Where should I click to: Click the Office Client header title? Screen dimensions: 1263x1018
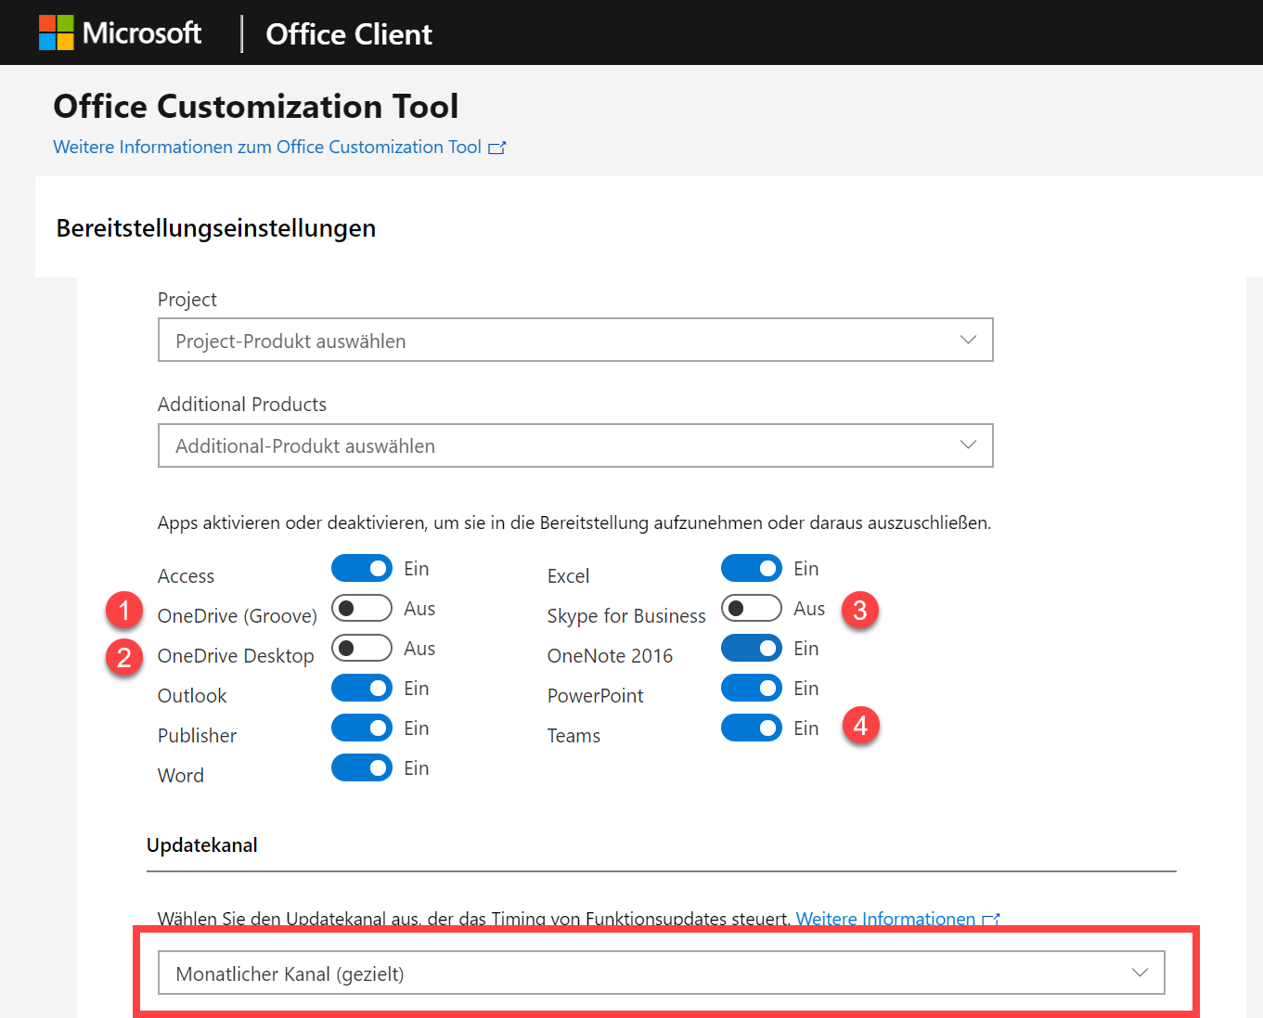click(x=349, y=34)
